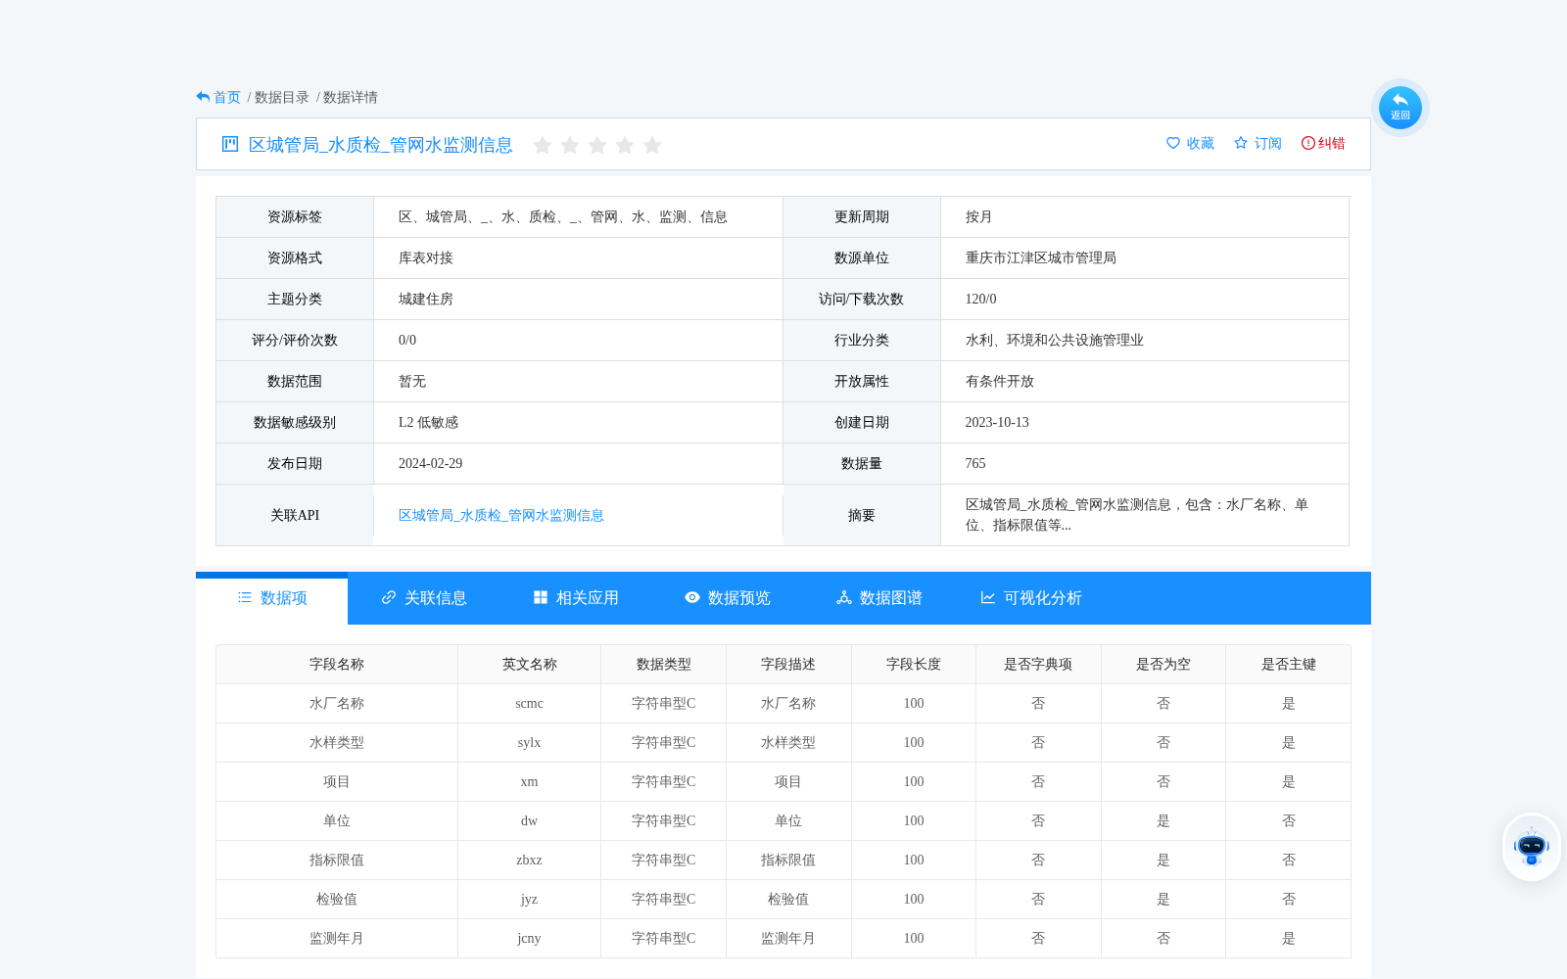Open the 数据预览 tab

click(x=728, y=598)
